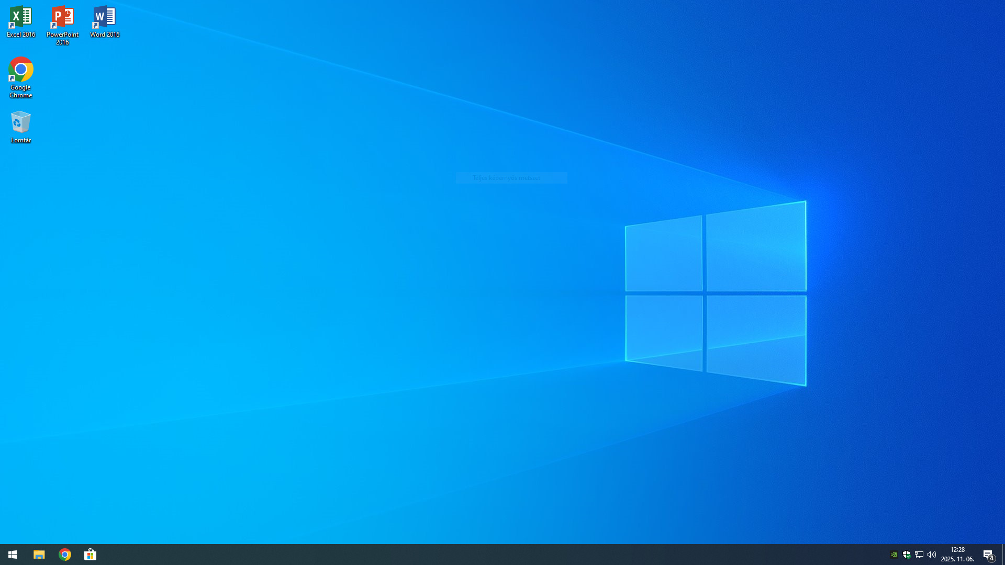Image resolution: width=1005 pixels, height=565 pixels.
Task: Open Windows Security shield tray icon
Action: click(x=906, y=555)
